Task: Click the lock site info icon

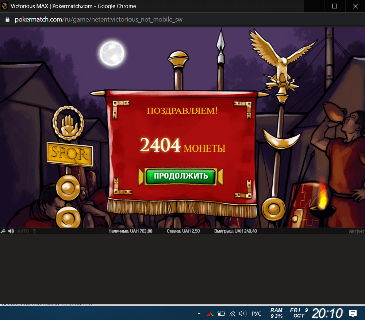Action: point(7,19)
